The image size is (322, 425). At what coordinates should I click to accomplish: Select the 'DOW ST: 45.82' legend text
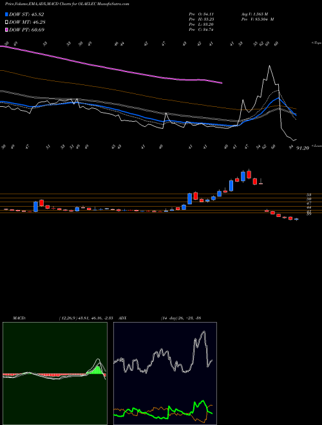tap(26, 14)
